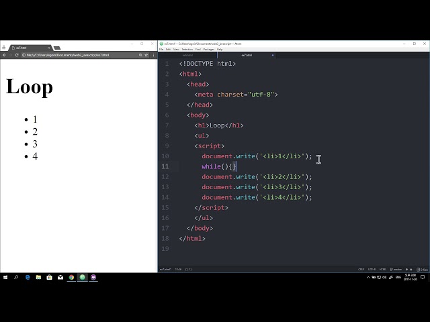Viewport: 430px width, 322px height.
Task: Launch Microsoft Edge from taskbar
Action: click(28, 277)
